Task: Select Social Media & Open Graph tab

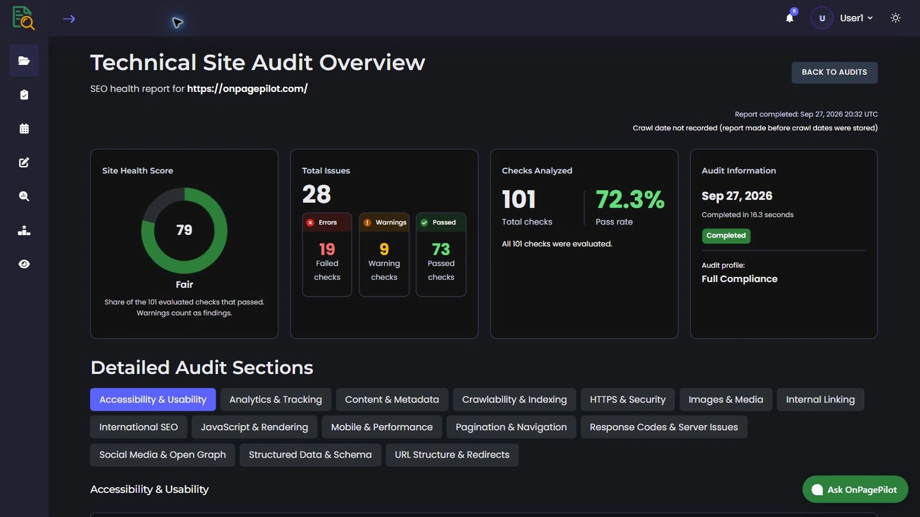Action: coord(162,454)
